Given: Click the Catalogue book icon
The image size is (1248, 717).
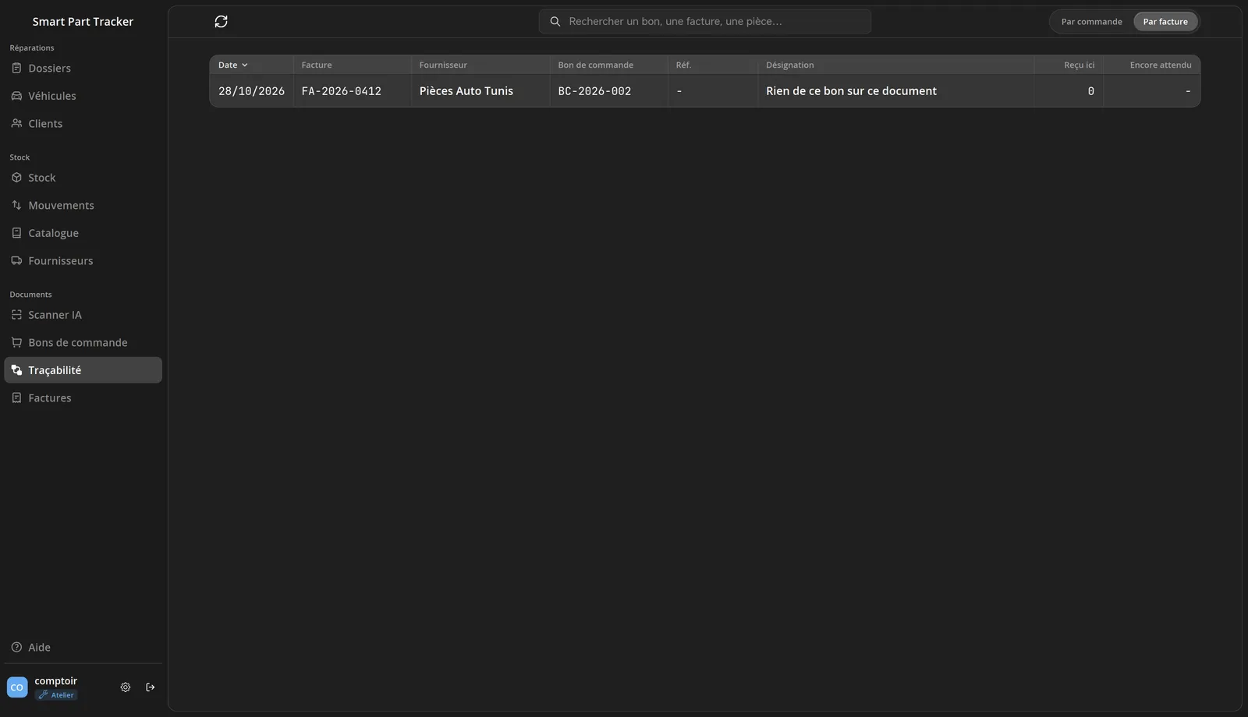Looking at the screenshot, I should click(x=16, y=233).
